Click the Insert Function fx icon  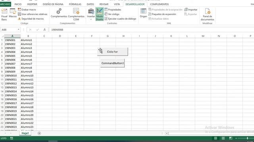[44, 30]
